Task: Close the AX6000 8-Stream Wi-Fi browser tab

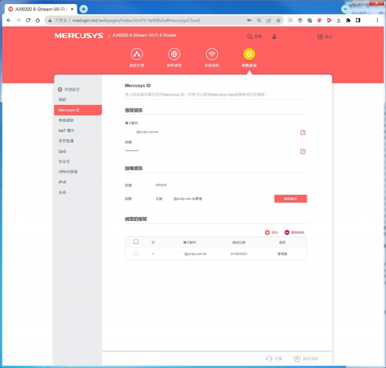Action: 72,9
